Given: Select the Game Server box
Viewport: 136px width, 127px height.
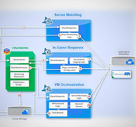Looking at the screenshot, I should pyautogui.click(x=19, y=60).
